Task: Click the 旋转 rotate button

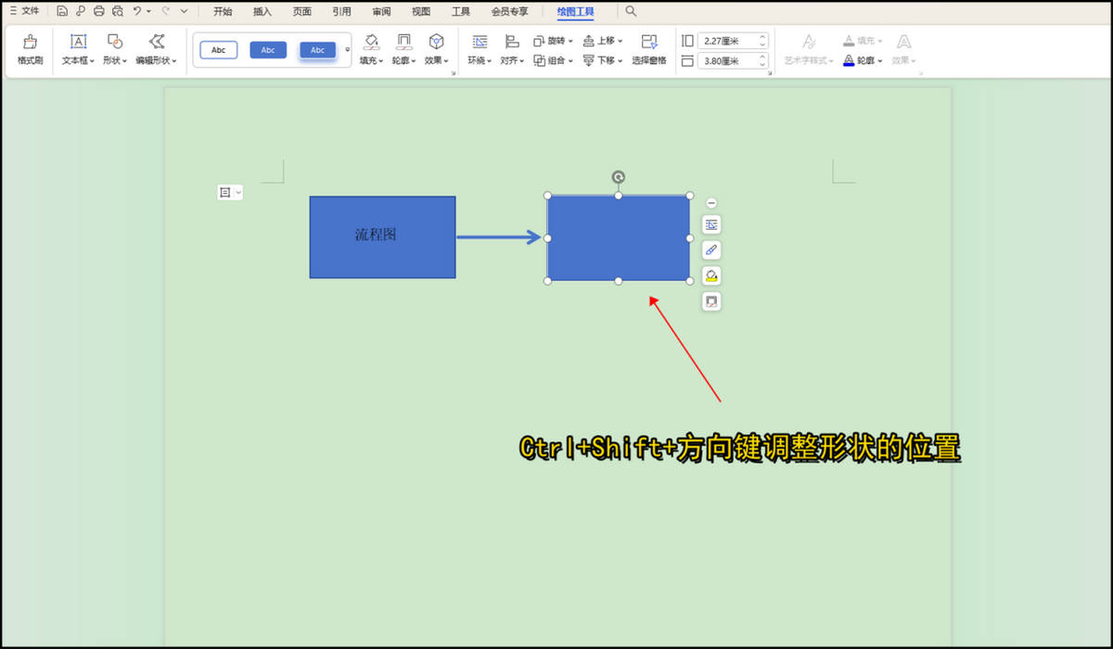Action: (x=553, y=41)
